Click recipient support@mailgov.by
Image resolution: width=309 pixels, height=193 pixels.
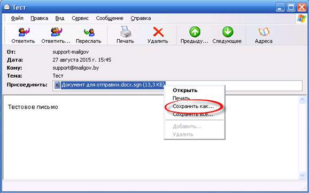[76, 68]
